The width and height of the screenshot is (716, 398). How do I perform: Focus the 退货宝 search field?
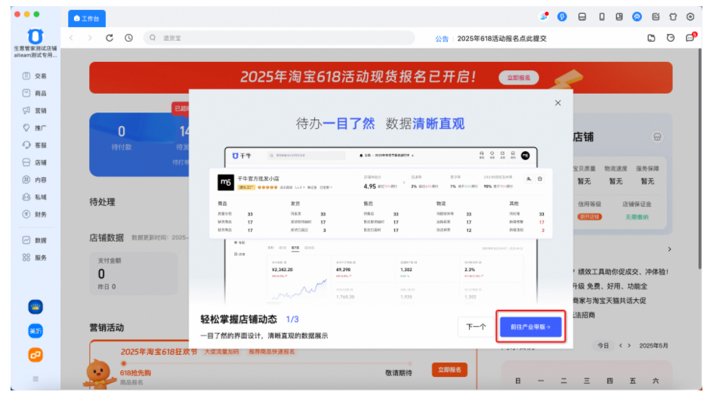pyautogui.click(x=279, y=38)
